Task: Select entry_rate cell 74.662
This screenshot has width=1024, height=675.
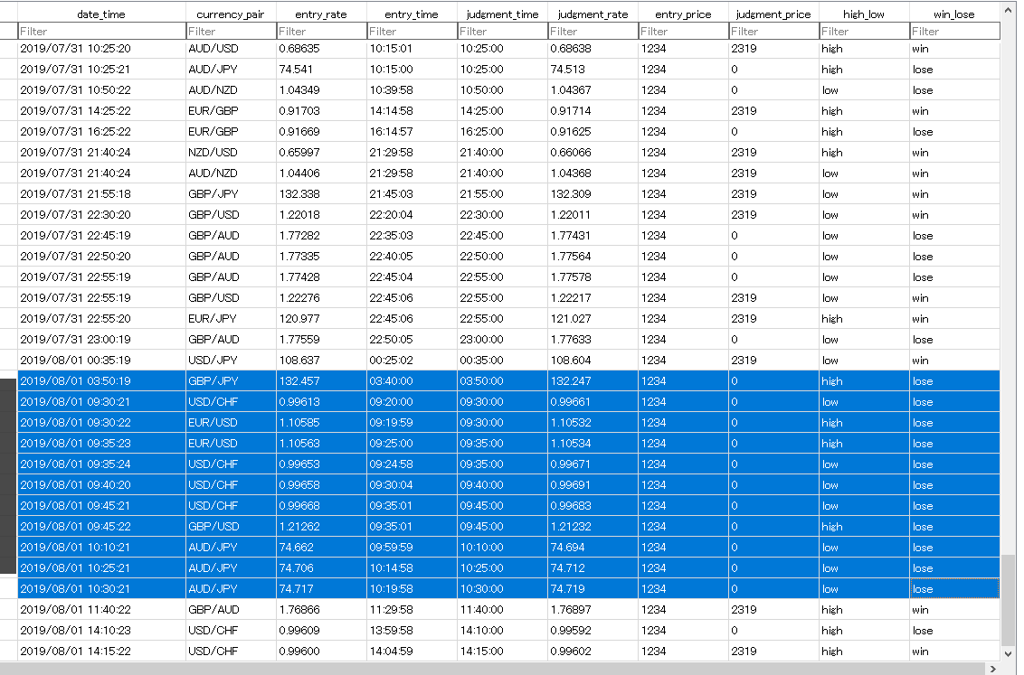Action: [321, 548]
